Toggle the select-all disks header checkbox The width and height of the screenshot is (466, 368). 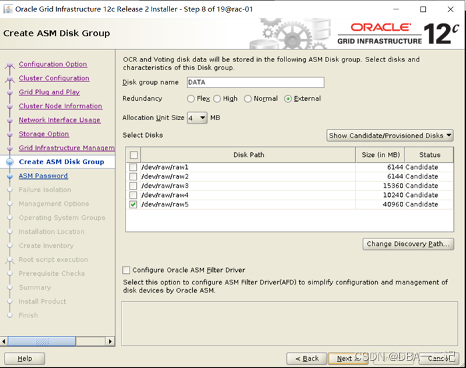click(134, 155)
